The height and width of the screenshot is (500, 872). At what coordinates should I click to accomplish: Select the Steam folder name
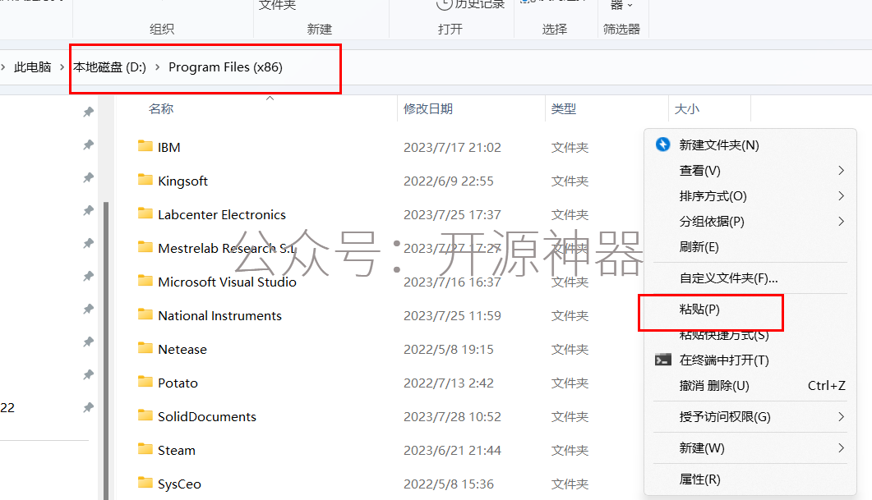[177, 451]
